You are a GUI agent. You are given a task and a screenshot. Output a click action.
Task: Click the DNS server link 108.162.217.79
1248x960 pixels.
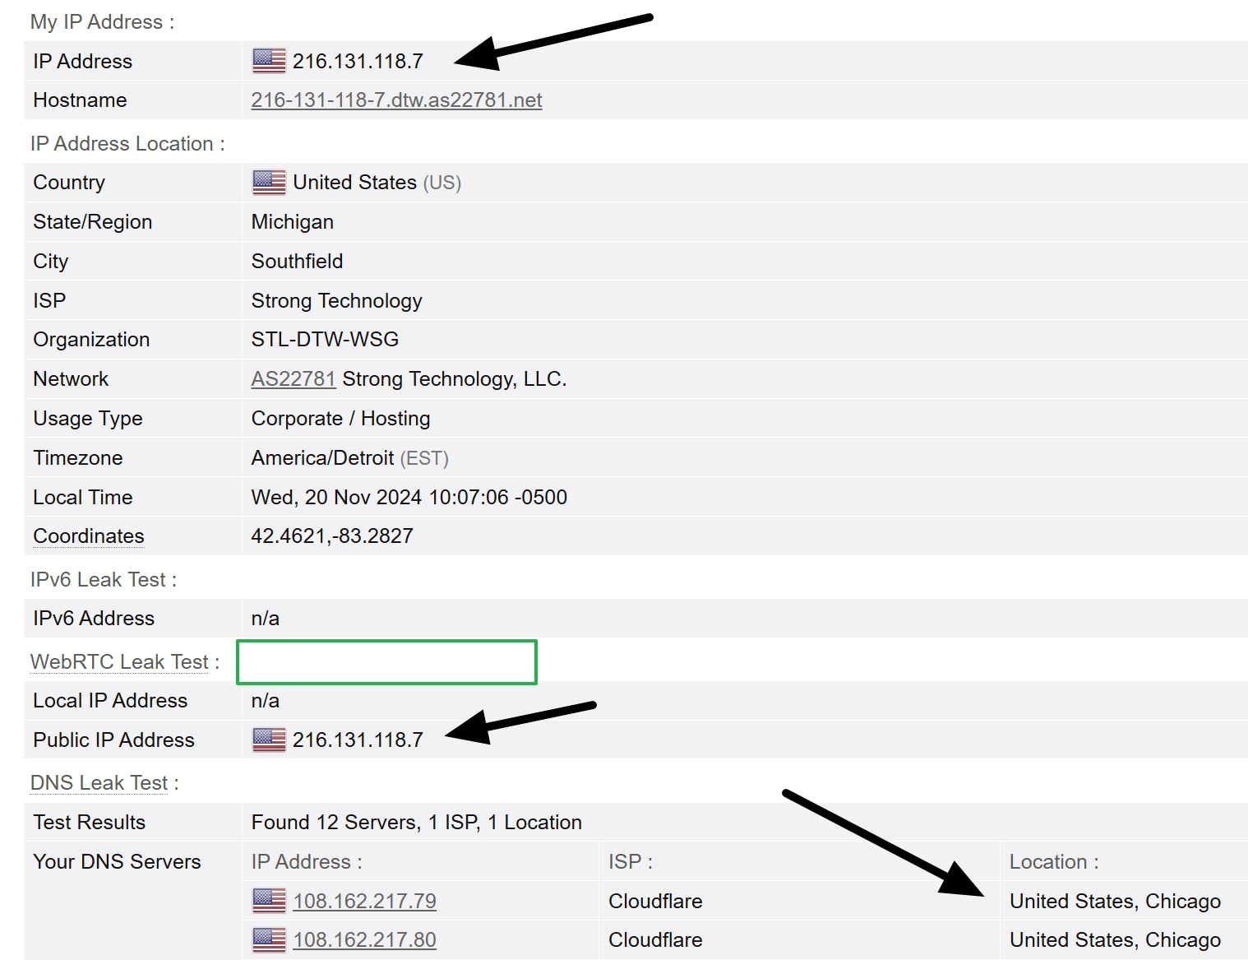[x=365, y=901]
